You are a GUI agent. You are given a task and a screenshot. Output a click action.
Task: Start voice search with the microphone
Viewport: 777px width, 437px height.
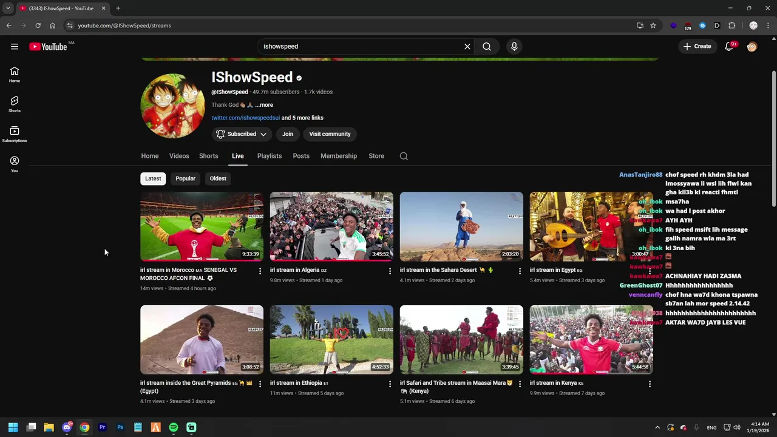(x=514, y=46)
